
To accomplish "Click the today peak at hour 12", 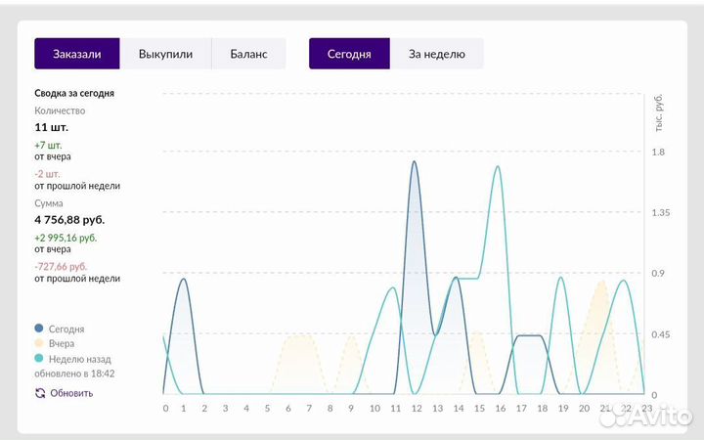I will [x=415, y=162].
